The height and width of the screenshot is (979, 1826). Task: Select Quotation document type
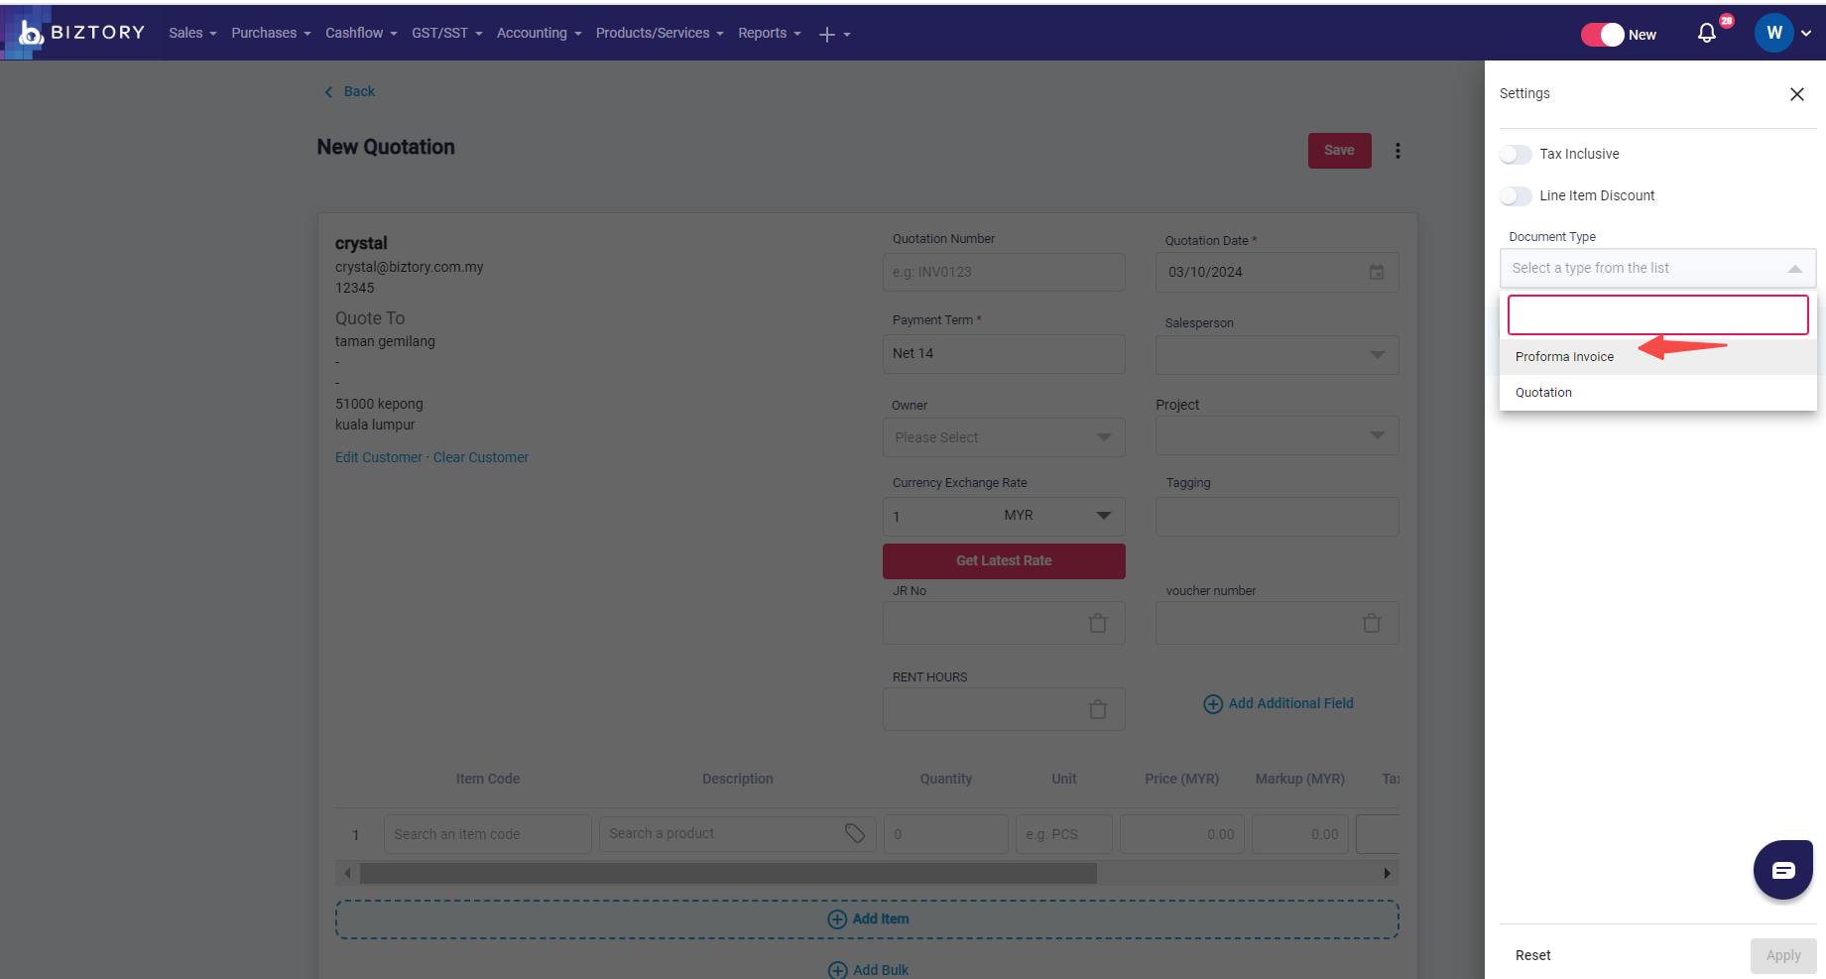[1657, 393]
